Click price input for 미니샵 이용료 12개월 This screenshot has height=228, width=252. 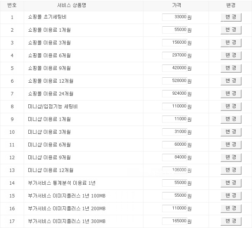point(174,170)
